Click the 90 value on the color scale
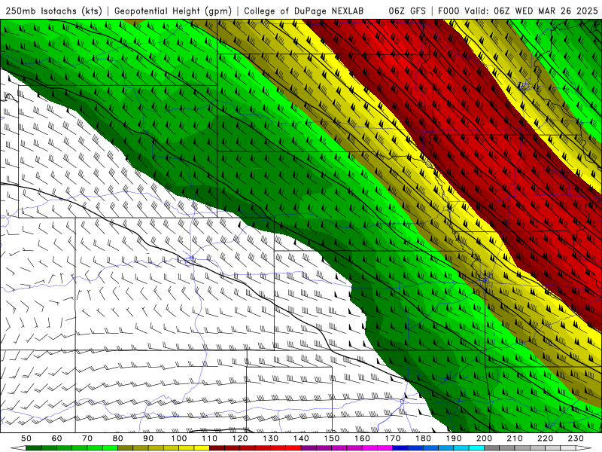 [x=148, y=438]
